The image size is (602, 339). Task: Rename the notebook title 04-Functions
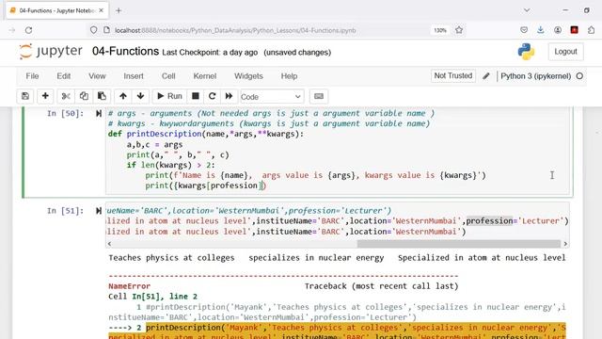tap(125, 51)
